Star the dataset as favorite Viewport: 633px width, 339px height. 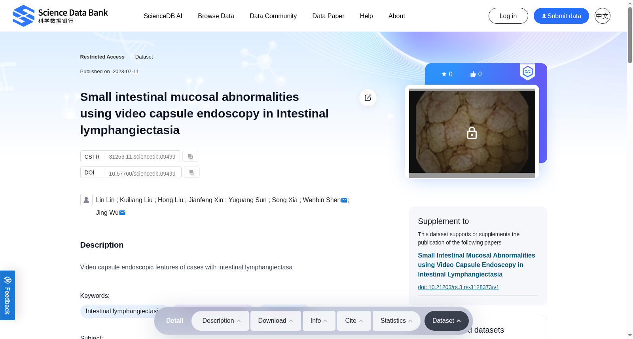(x=447, y=74)
